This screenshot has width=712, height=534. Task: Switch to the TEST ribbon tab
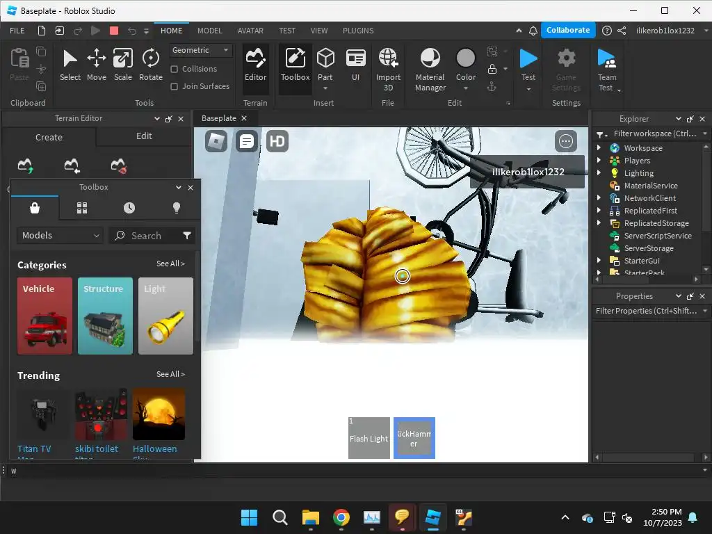pos(287,31)
